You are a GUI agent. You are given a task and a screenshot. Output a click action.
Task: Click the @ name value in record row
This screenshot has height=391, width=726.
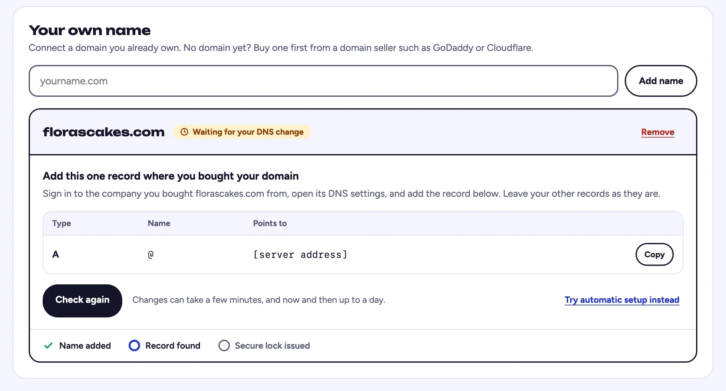(151, 255)
